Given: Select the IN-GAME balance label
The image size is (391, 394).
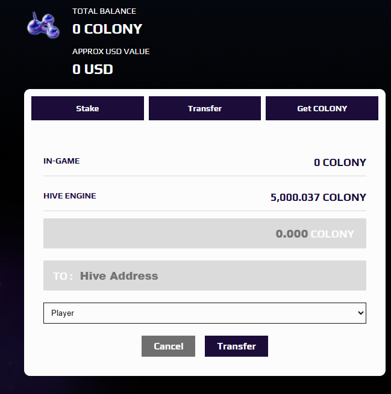Looking at the screenshot, I should pos(61,161).
